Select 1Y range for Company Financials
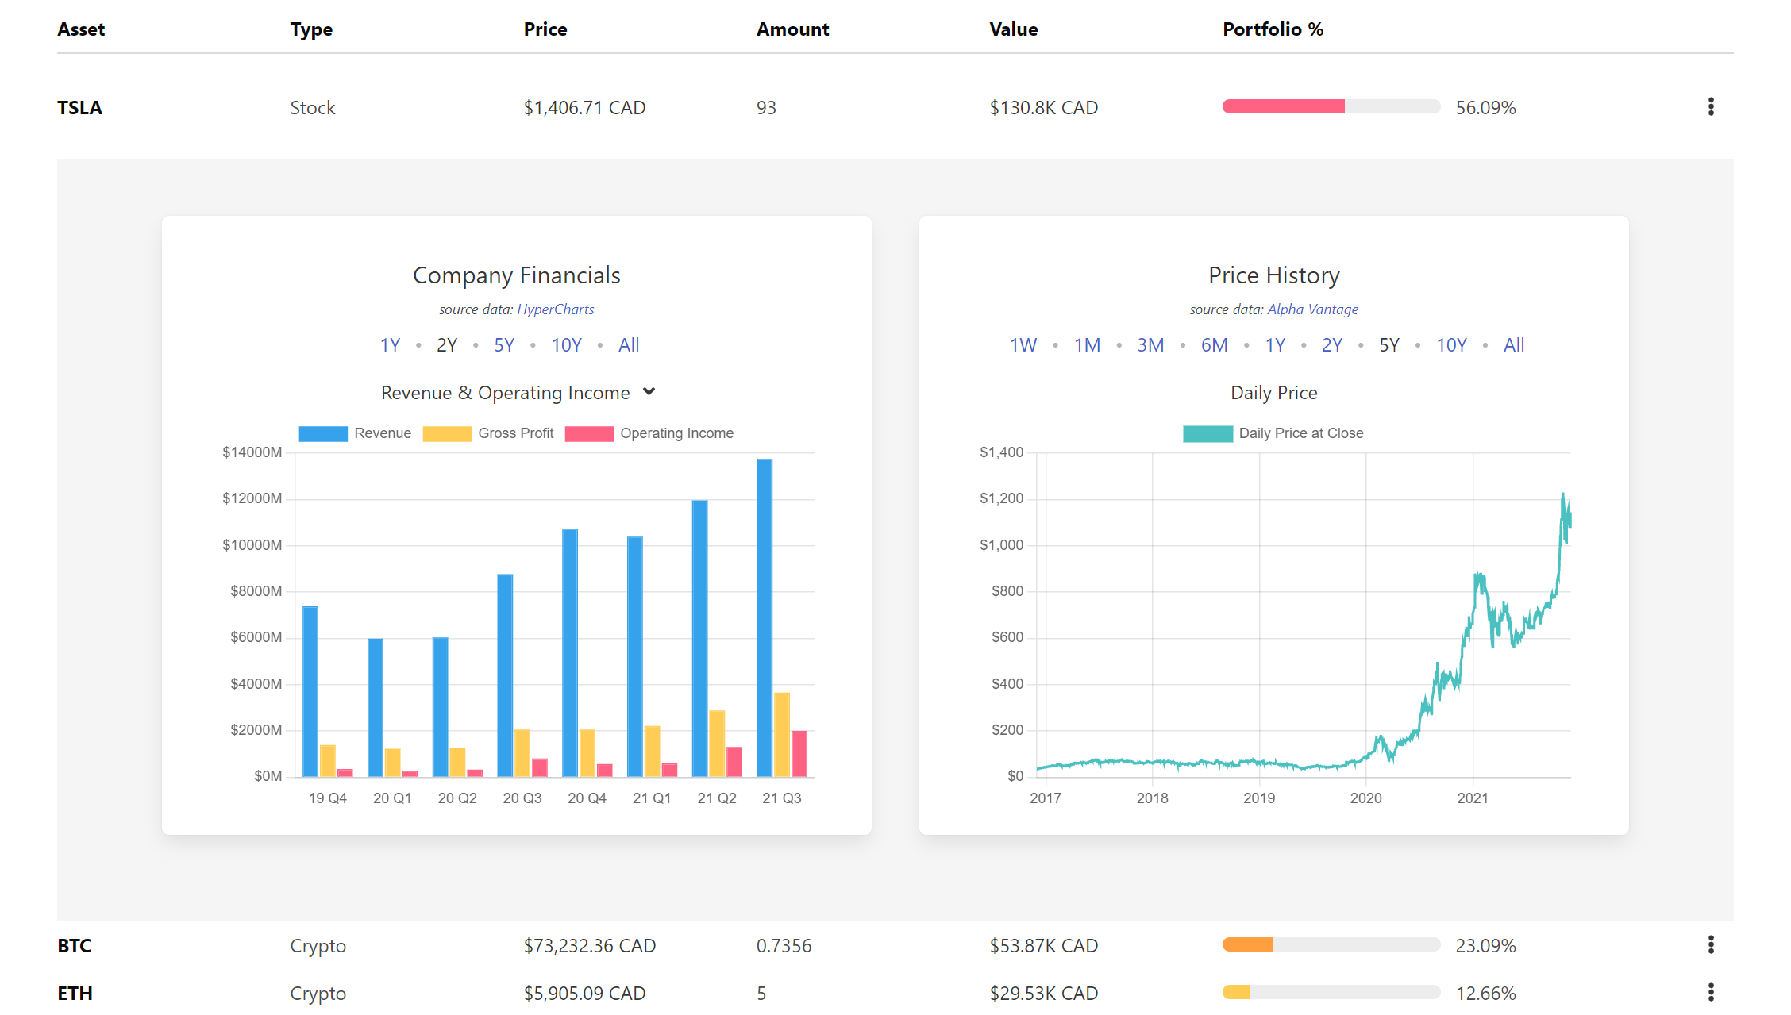1791x1015 pixels. point(390,345)
